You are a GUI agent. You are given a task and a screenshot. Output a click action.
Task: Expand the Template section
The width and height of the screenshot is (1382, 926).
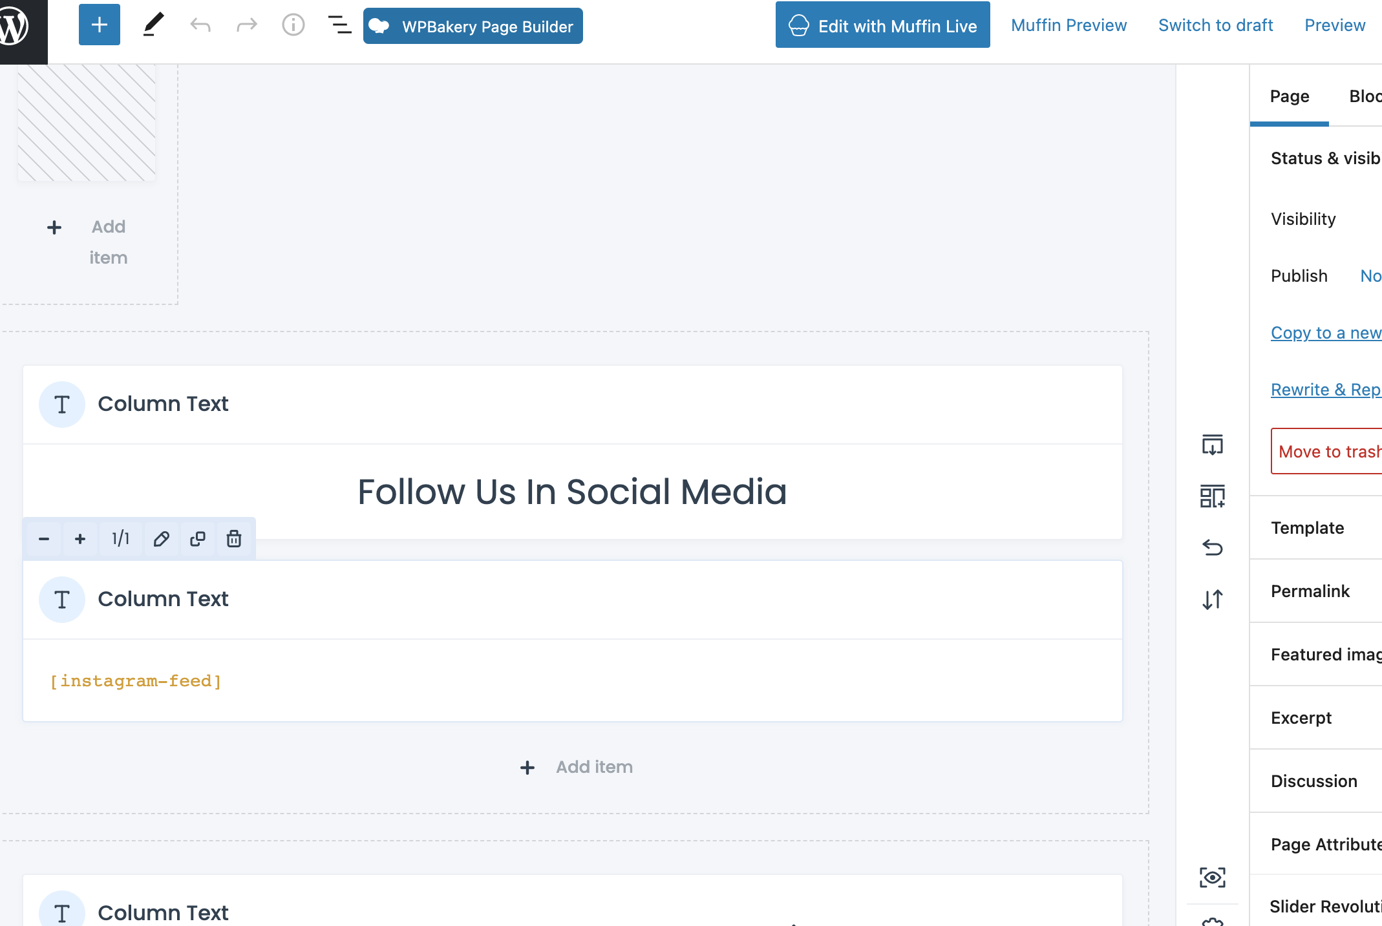pos(1308,527)
